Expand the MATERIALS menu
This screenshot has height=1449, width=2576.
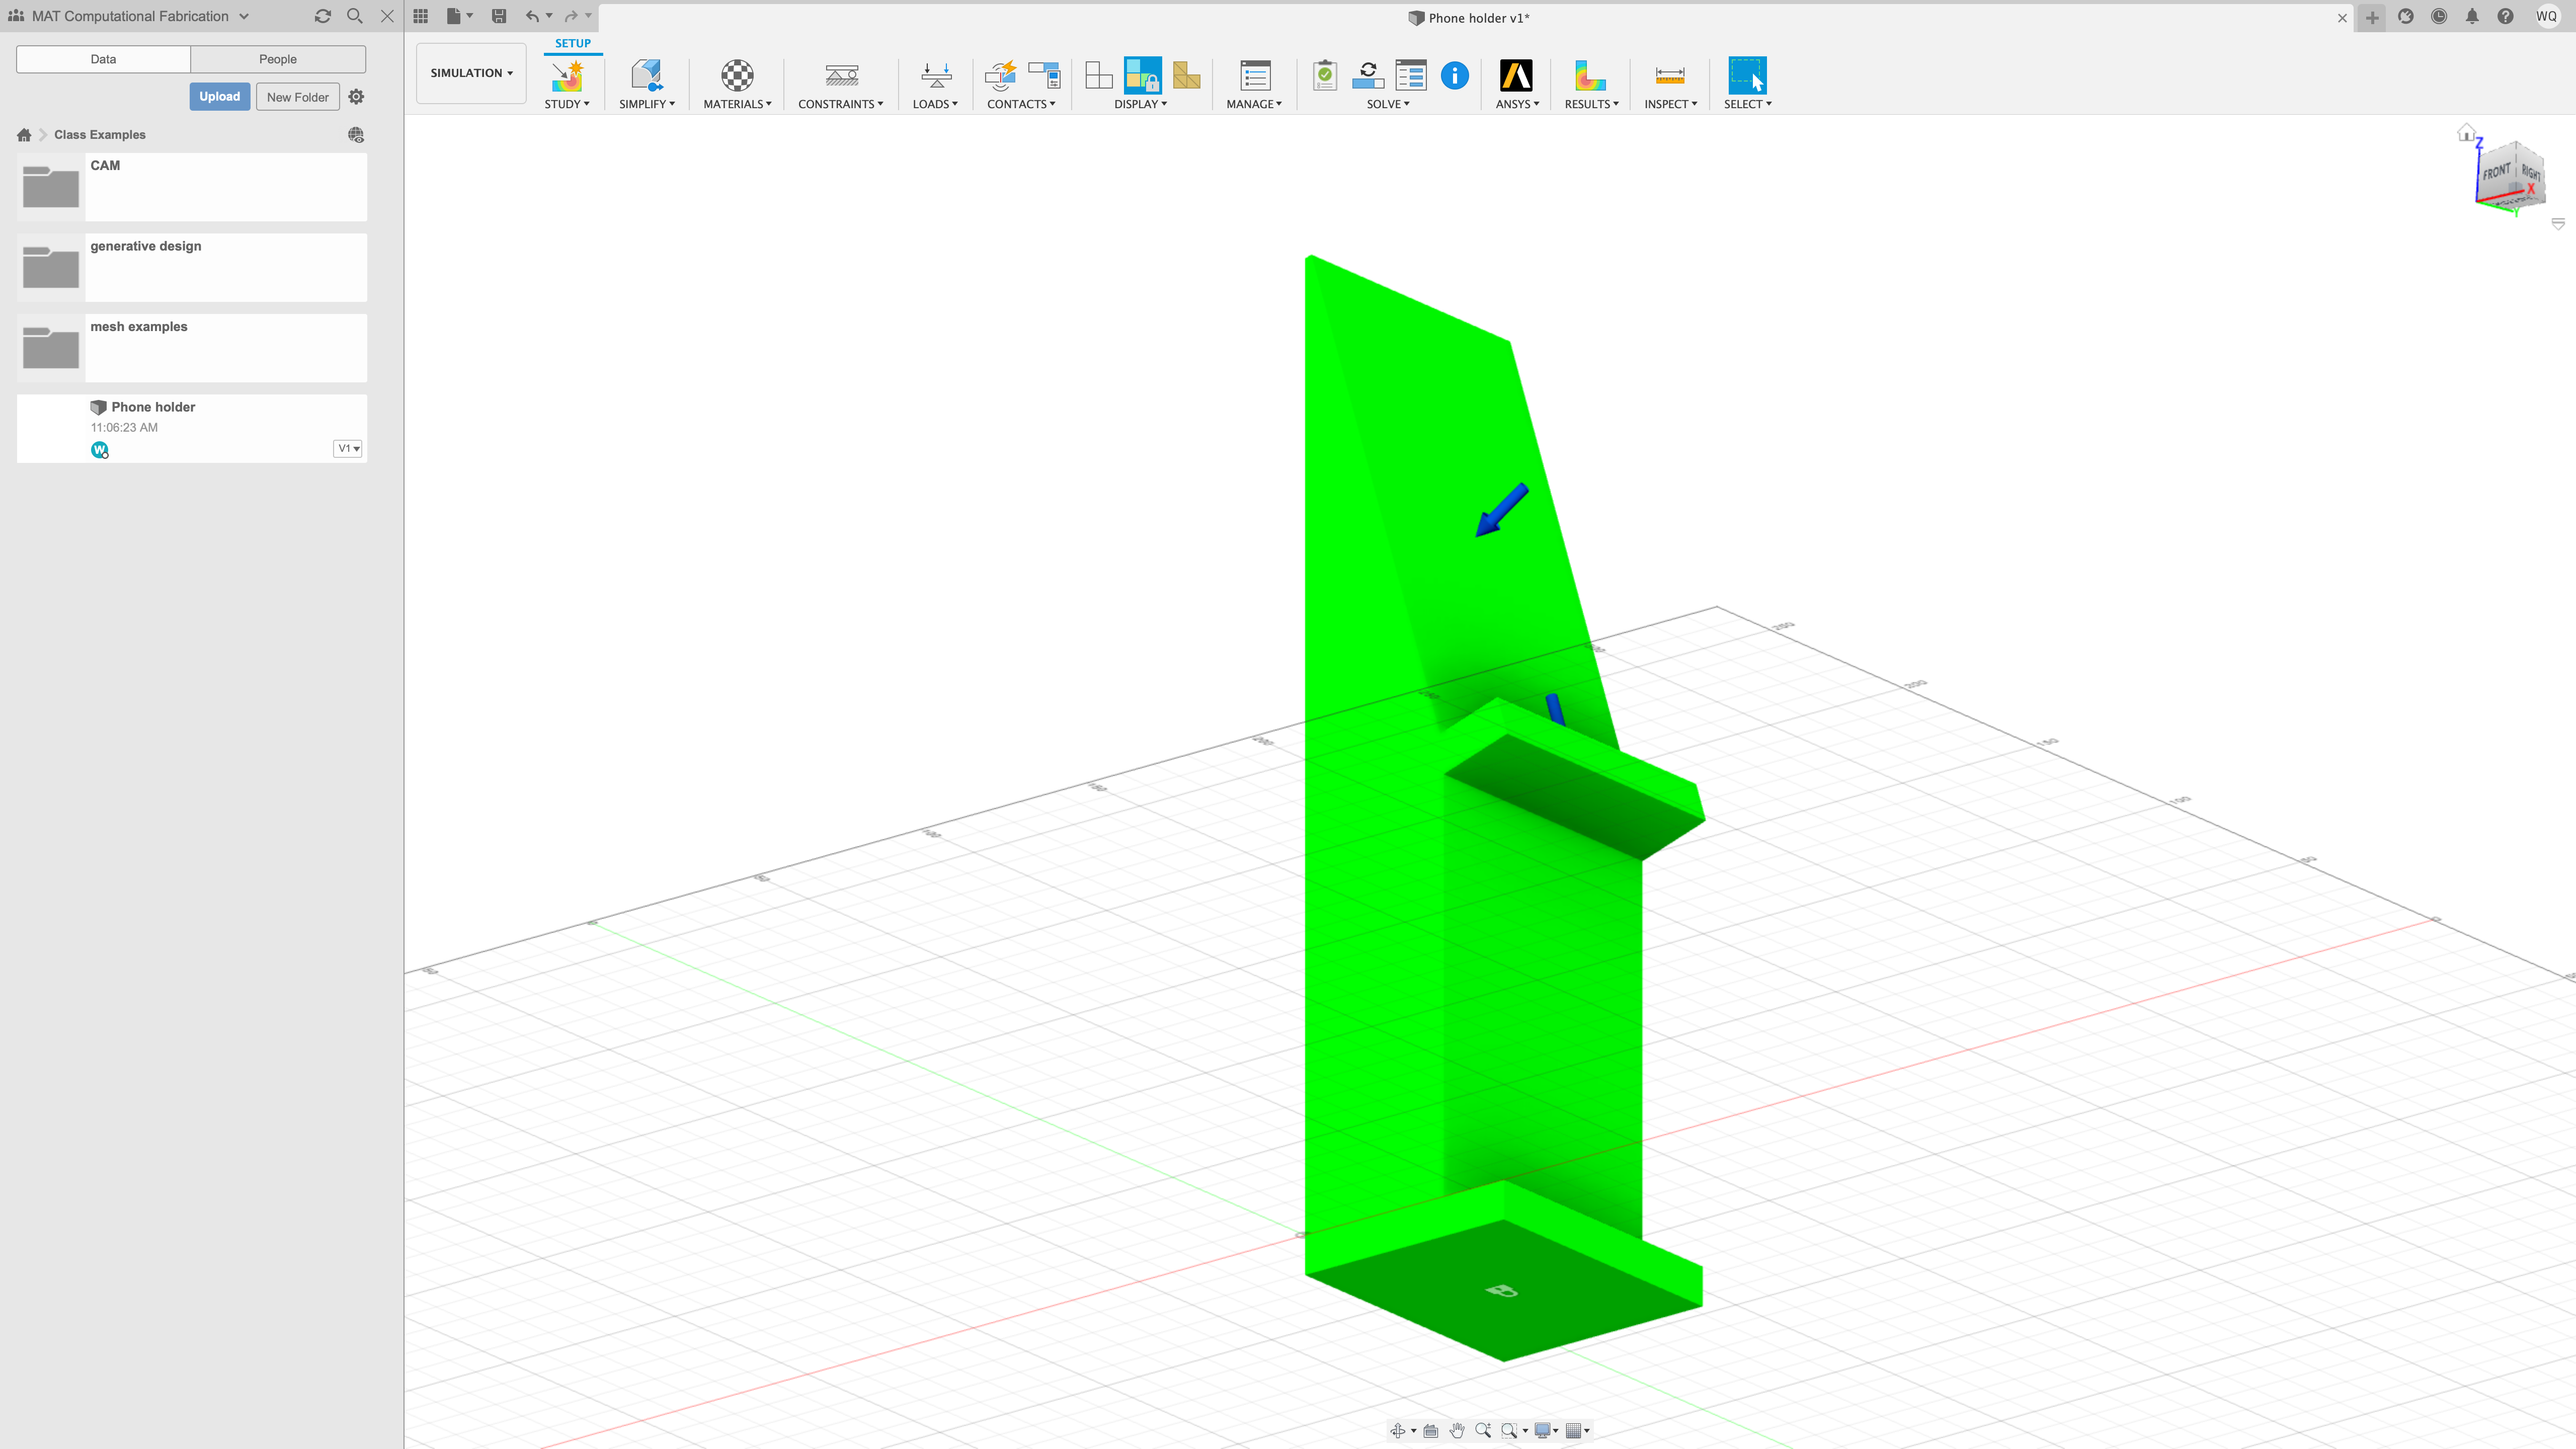coord(737,104)
